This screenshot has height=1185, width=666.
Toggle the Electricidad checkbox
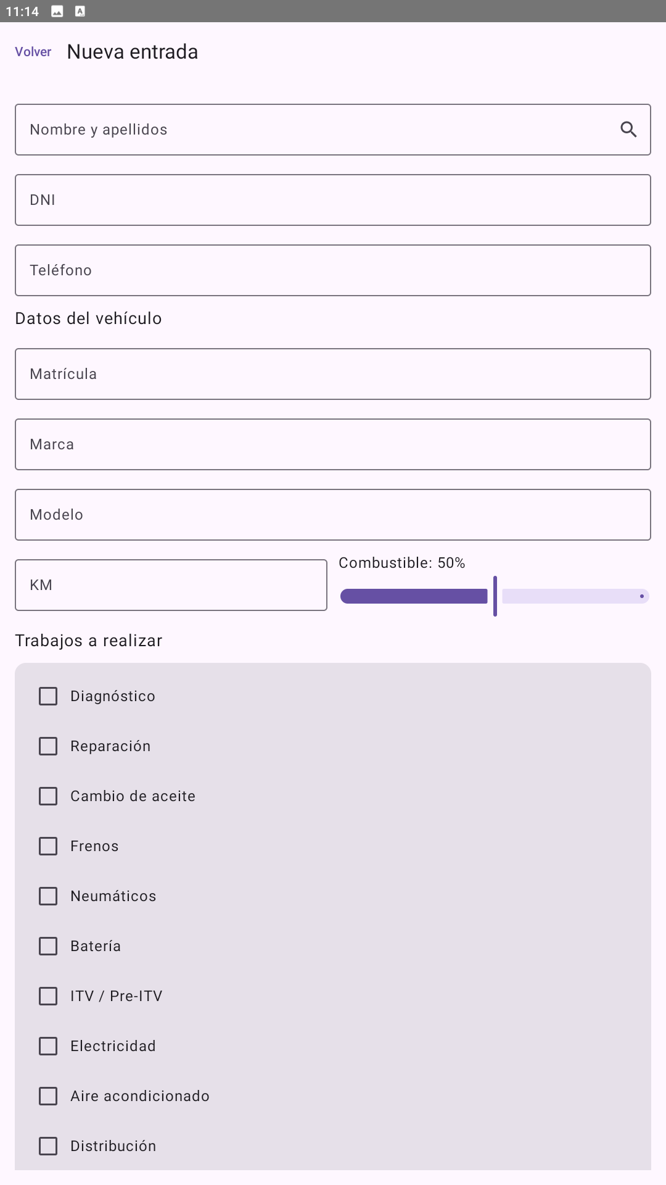click(48, 1046)
